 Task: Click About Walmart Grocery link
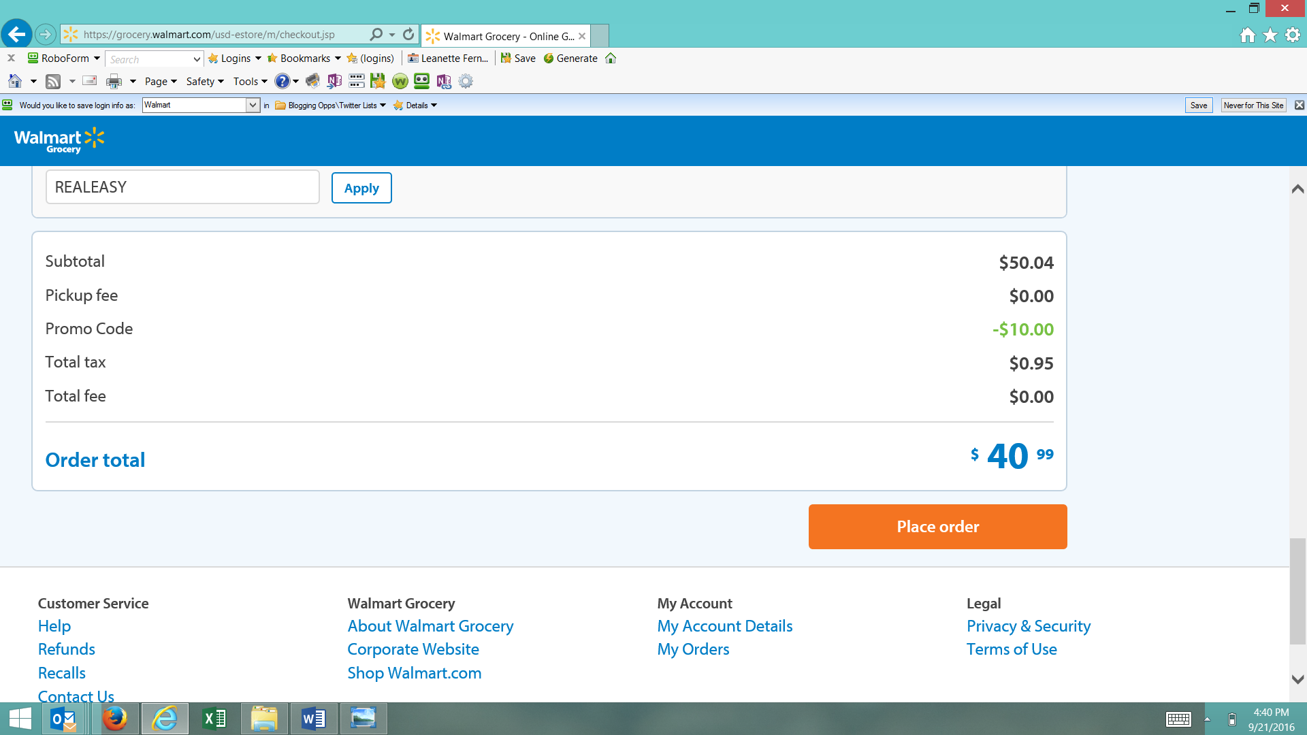pyautogui.click(x=431, y=625)
